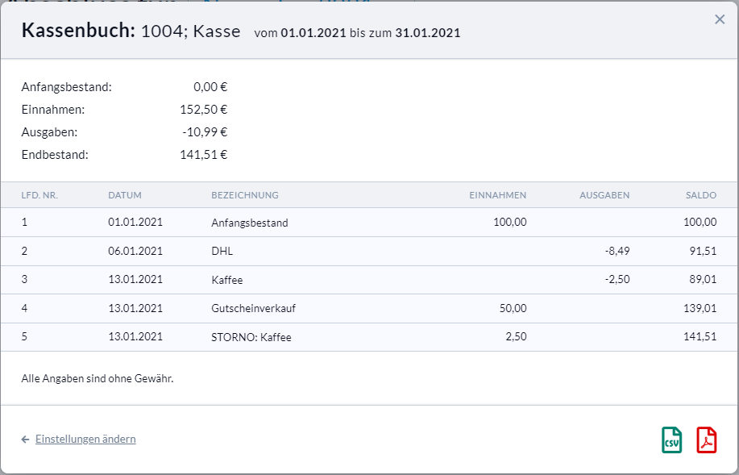Click the STORNO: Kaffee entry
The width and height of the screenshot is (739, 475).
(x=251, y=337)
